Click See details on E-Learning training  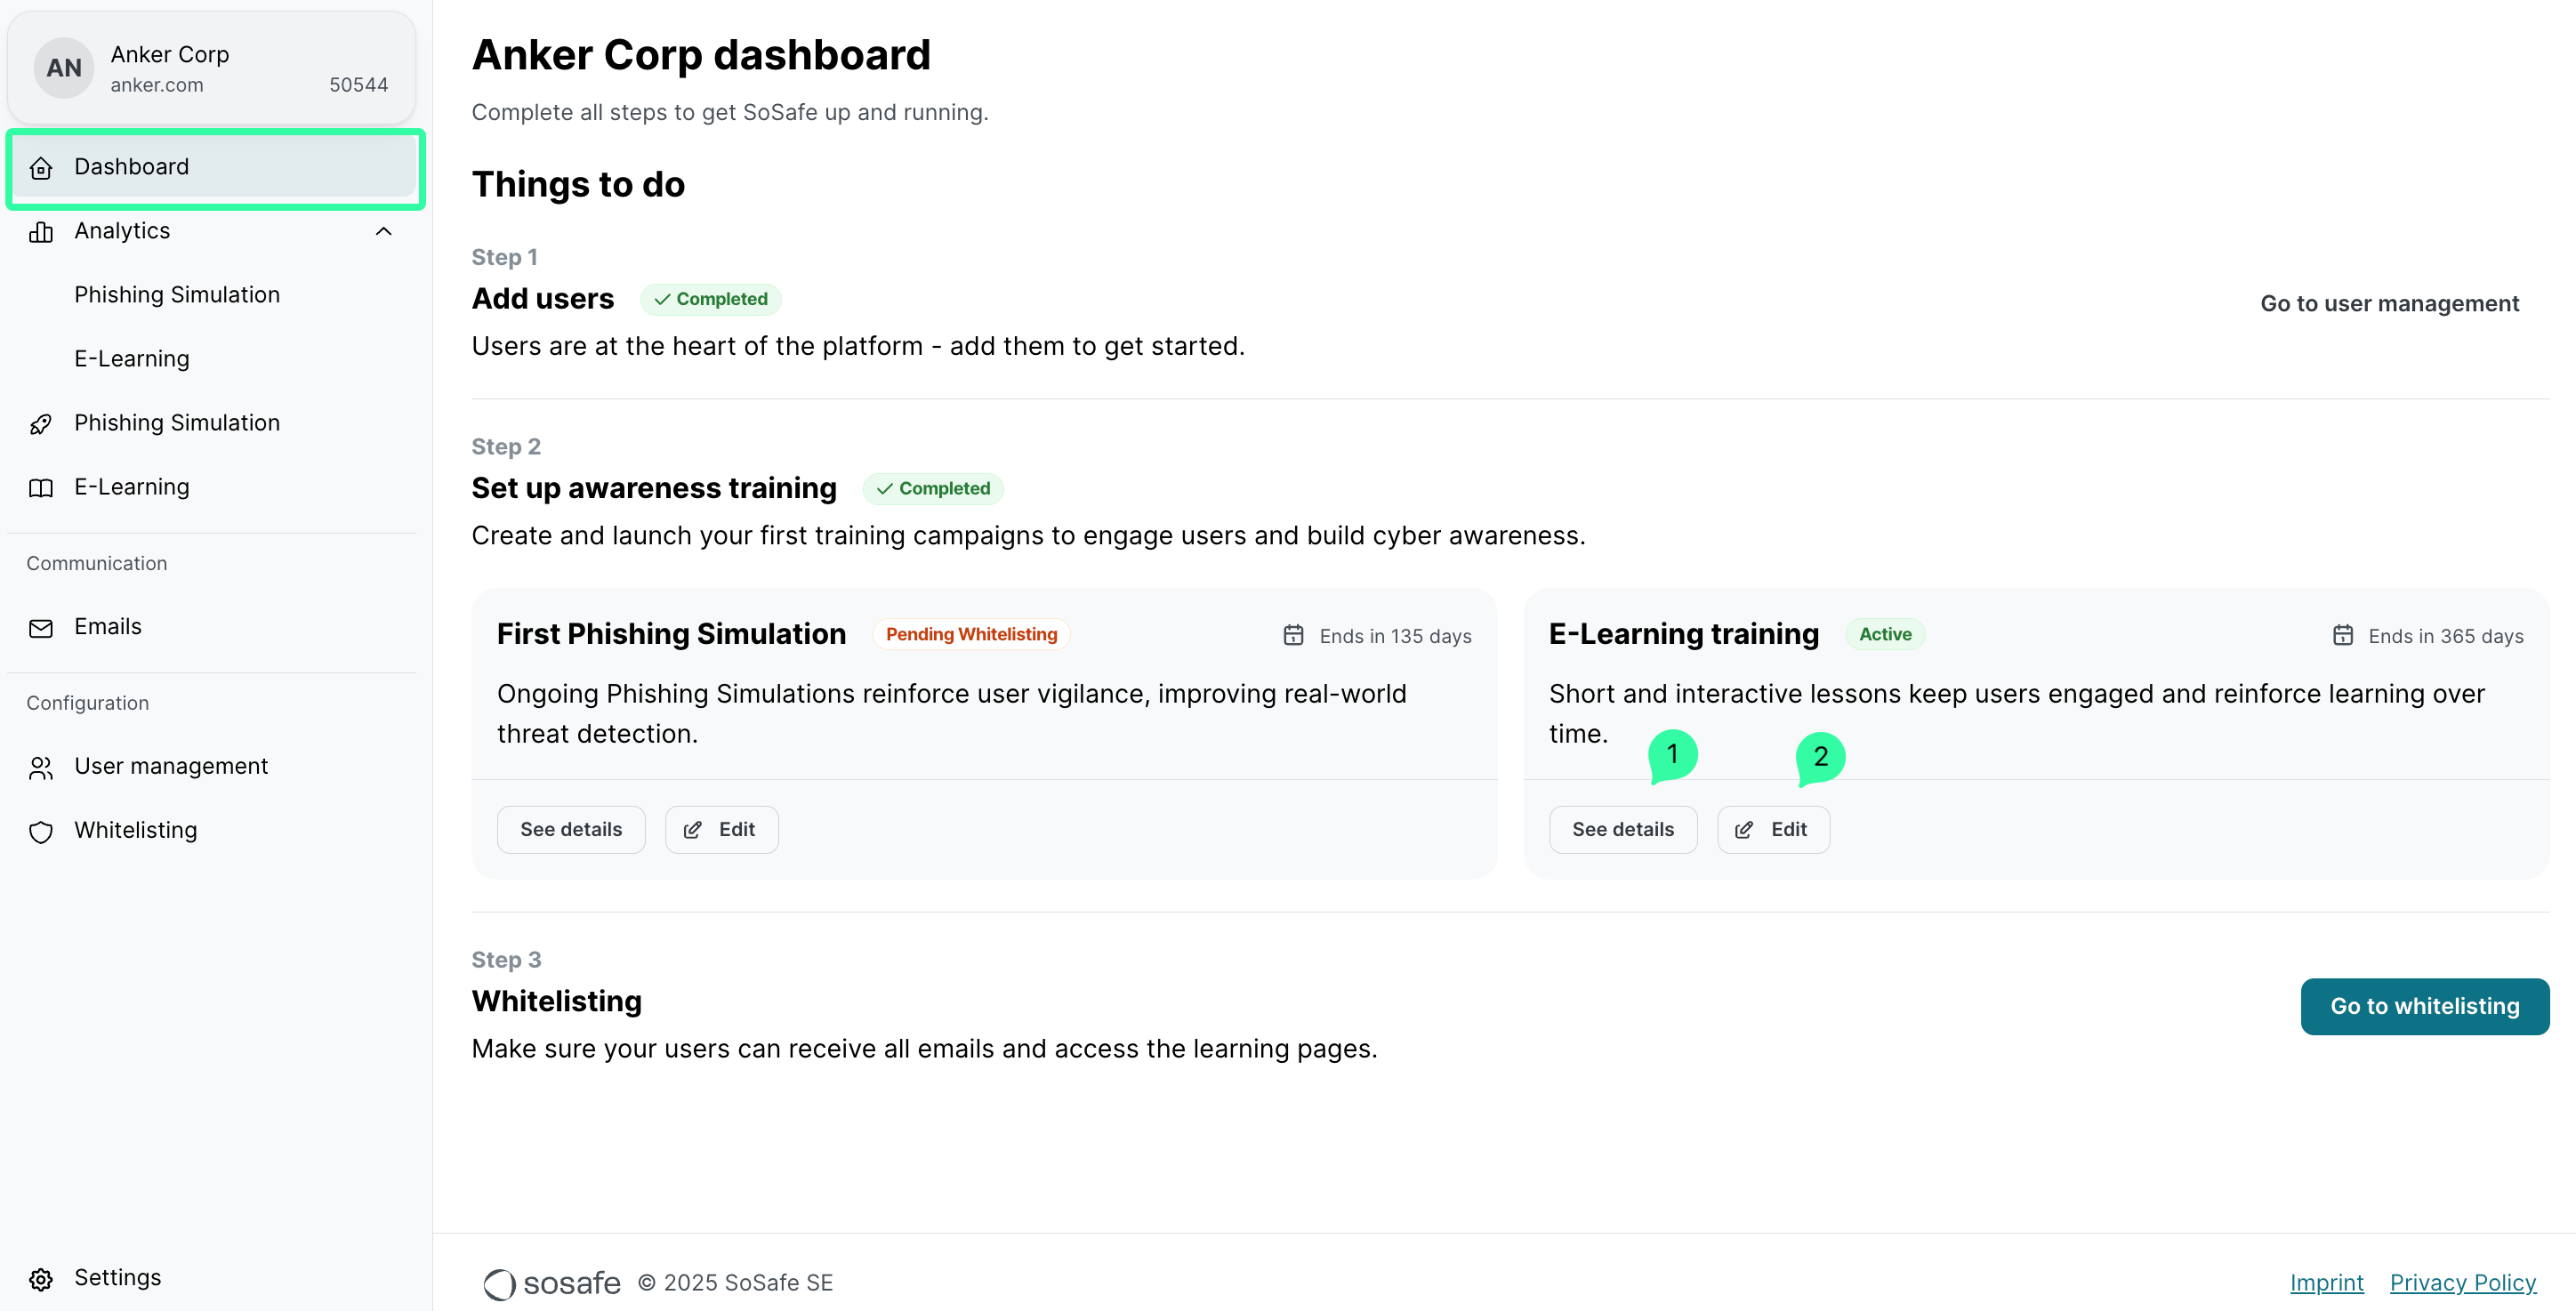[1622, 829]
